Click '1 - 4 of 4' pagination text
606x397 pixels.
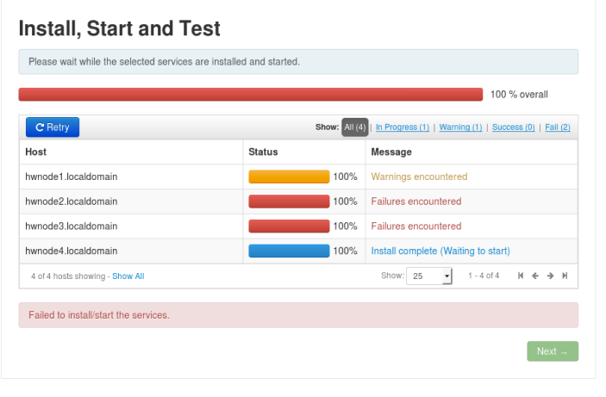point(484,276)
